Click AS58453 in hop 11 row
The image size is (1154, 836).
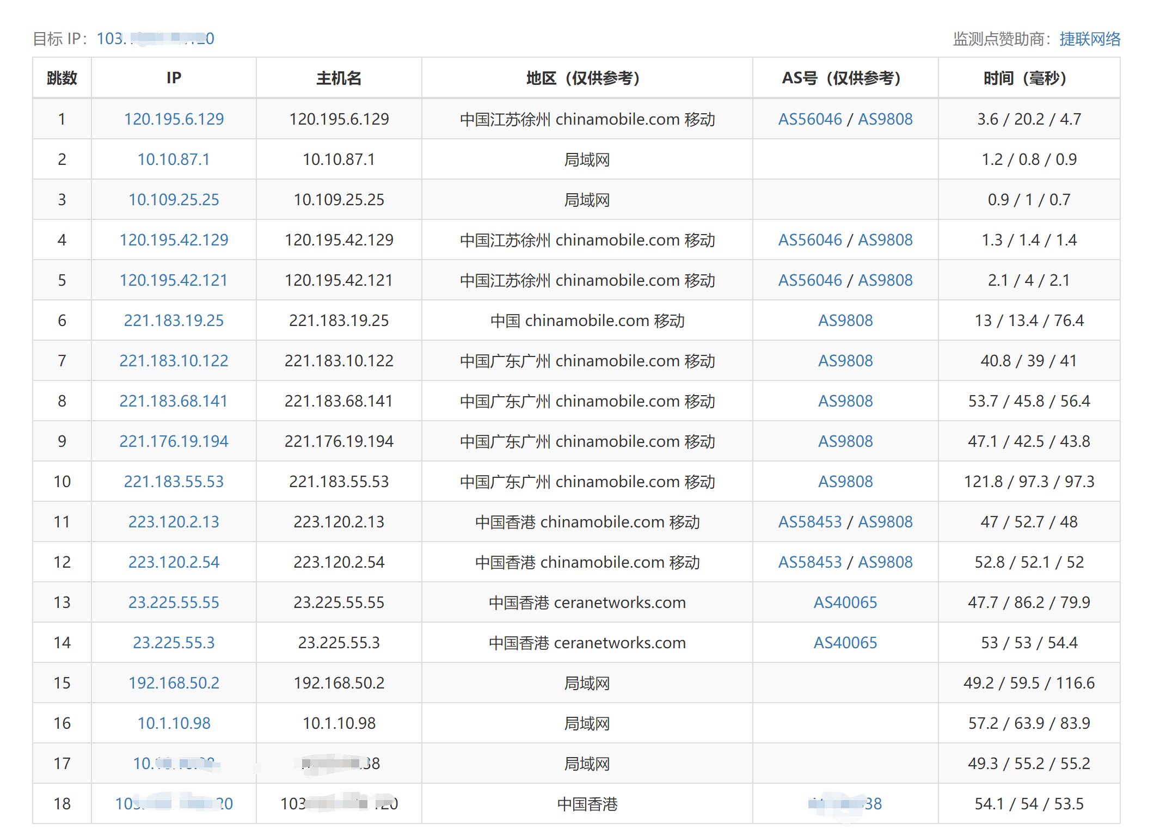809,522
